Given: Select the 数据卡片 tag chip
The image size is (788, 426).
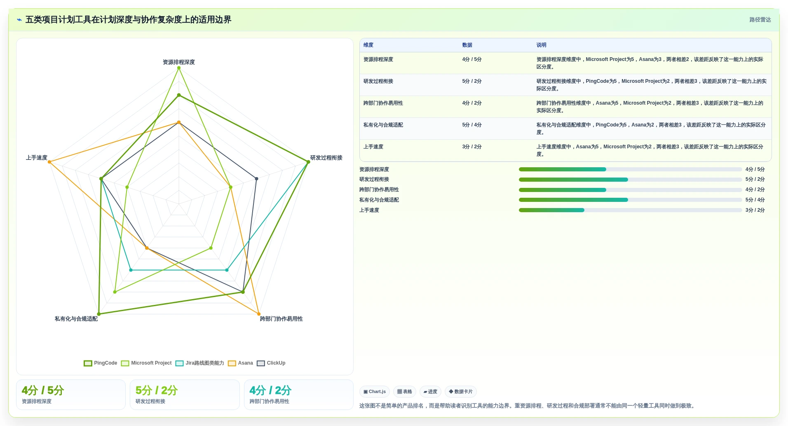Looking at the screenshot, I should (x=461, y=391).
